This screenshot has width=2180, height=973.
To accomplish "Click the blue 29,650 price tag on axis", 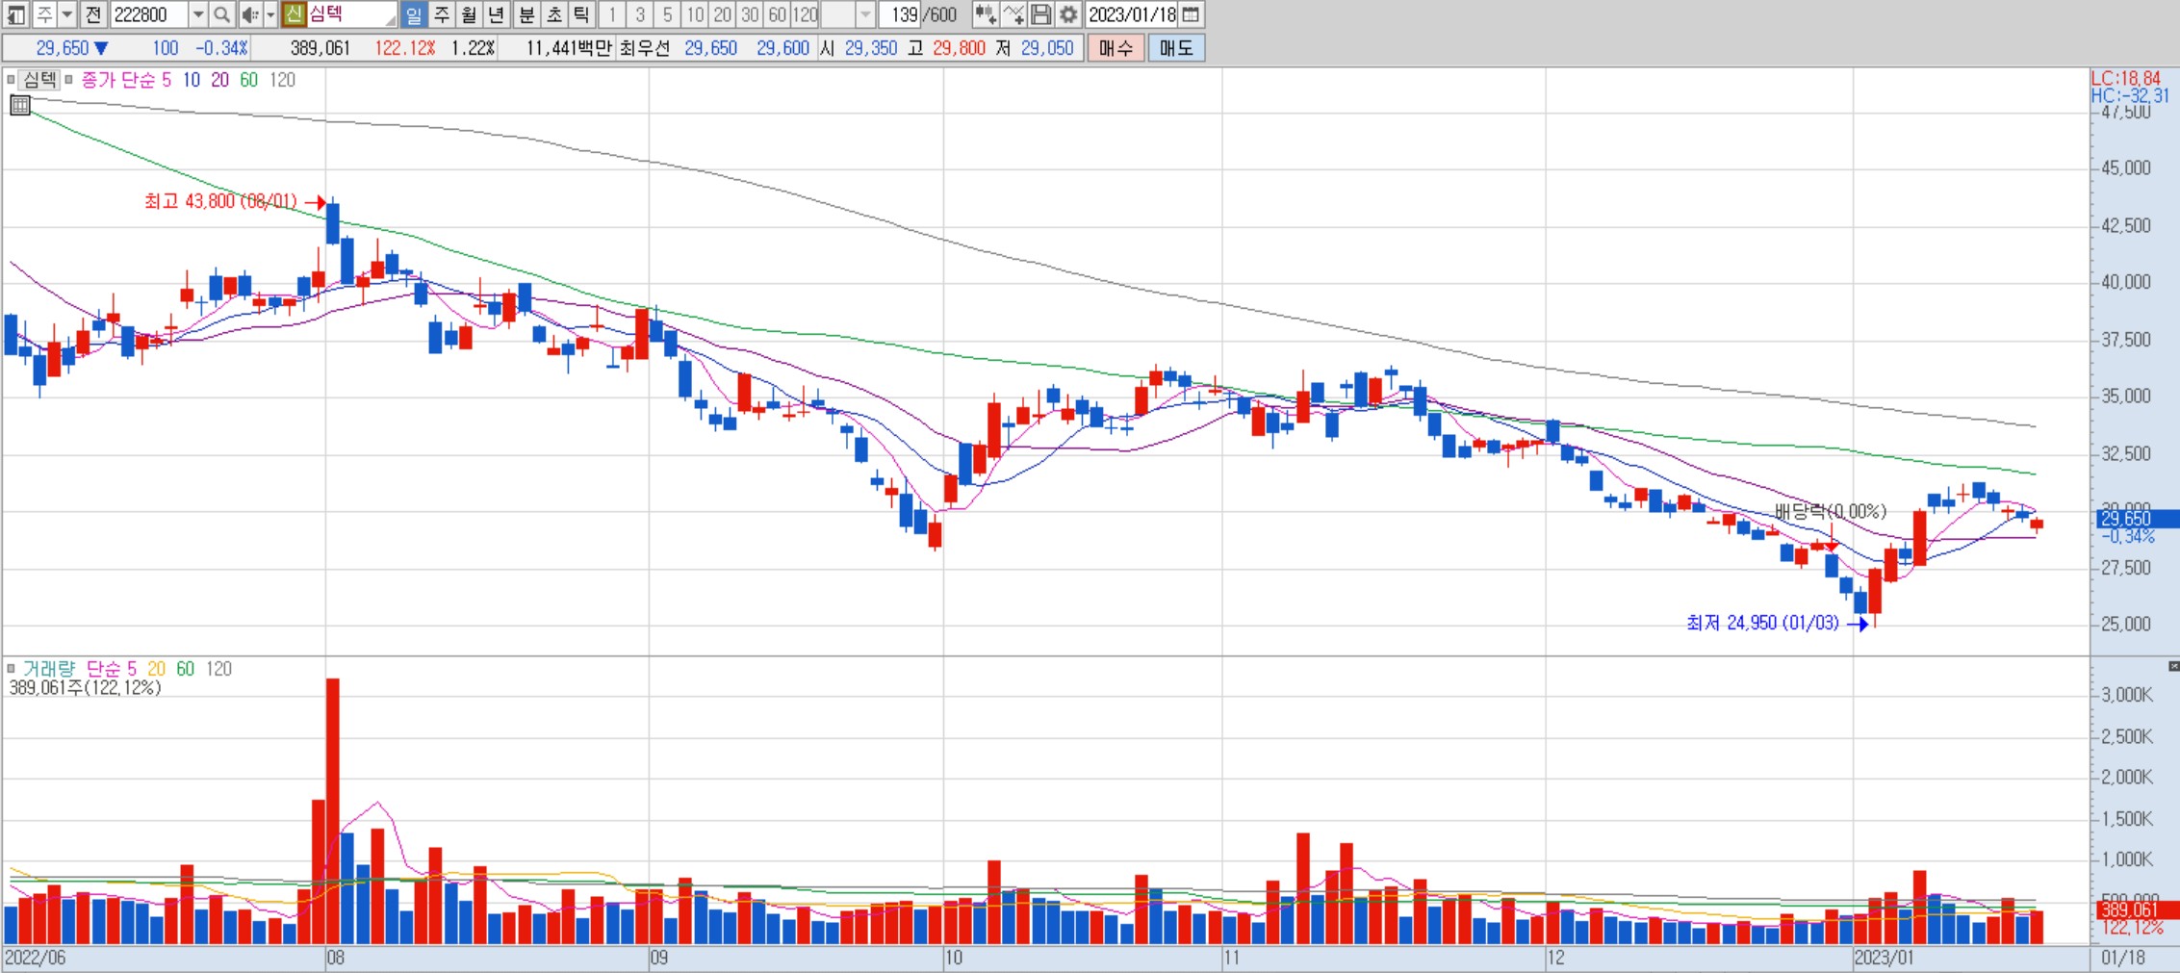I will point(2137,519).
